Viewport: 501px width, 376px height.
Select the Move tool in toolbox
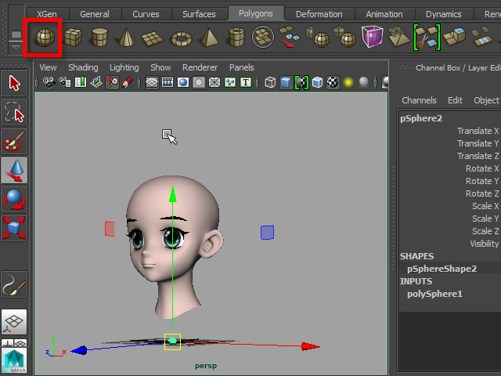pos(14,170)
